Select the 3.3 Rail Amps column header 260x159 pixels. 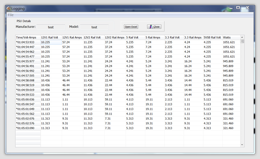click(x=193, y=38)
